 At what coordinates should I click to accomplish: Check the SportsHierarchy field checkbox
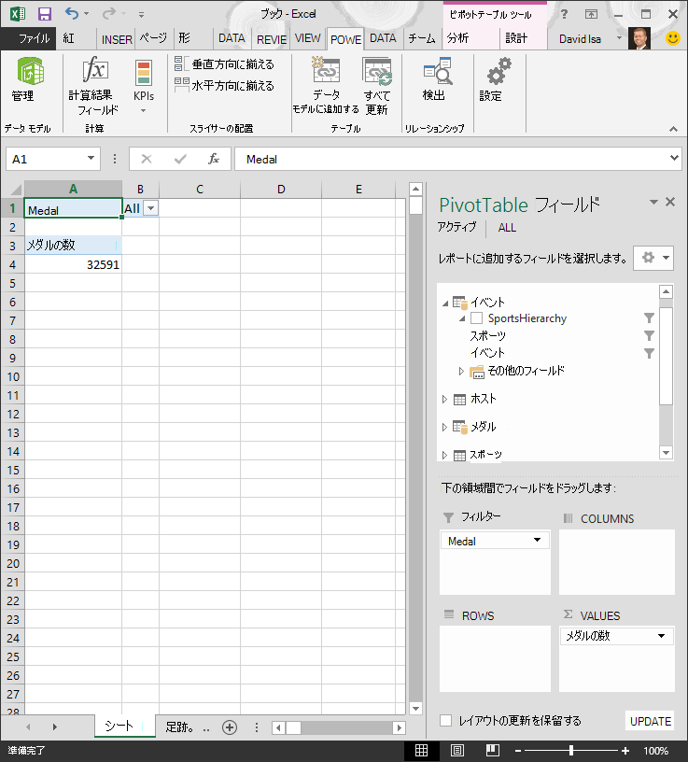pyautogui.click(x=477, y=317)
